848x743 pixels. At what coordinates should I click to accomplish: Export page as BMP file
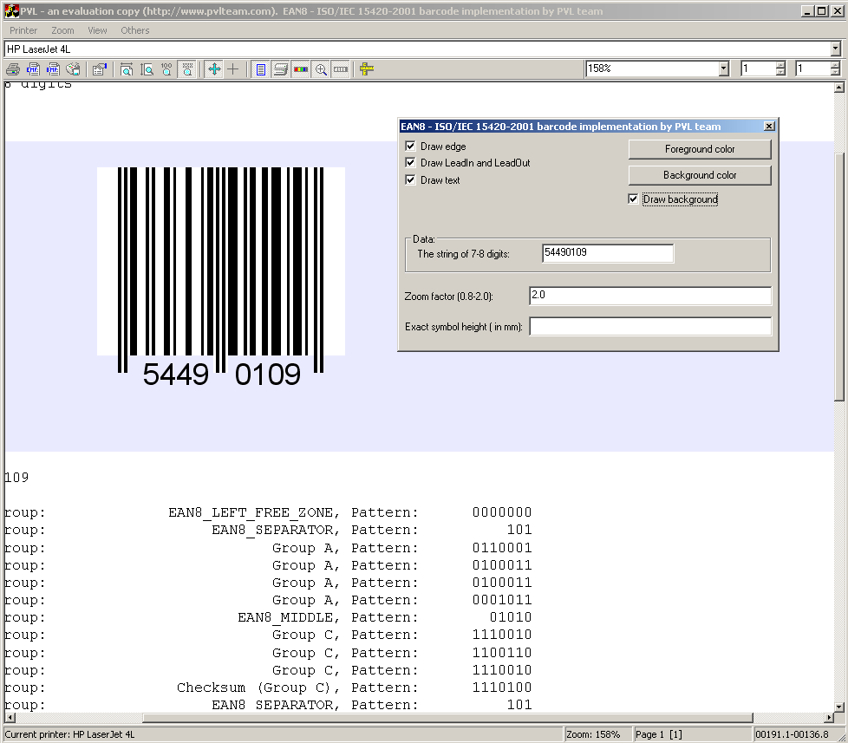click(x=53, y=69)
